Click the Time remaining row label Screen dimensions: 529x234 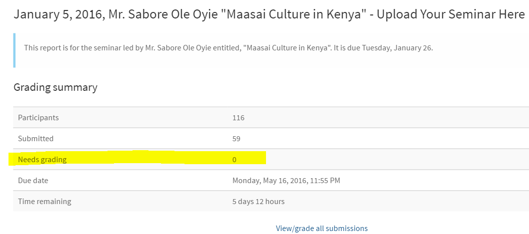[x=44, y=202]
